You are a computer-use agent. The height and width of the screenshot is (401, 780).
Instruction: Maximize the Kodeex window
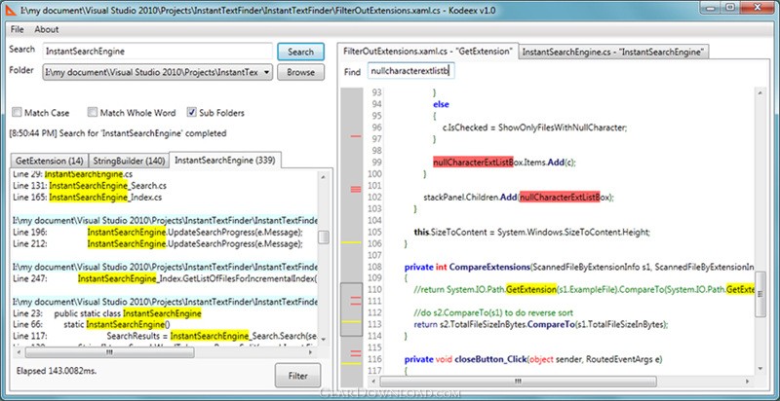tap(730, 7)
